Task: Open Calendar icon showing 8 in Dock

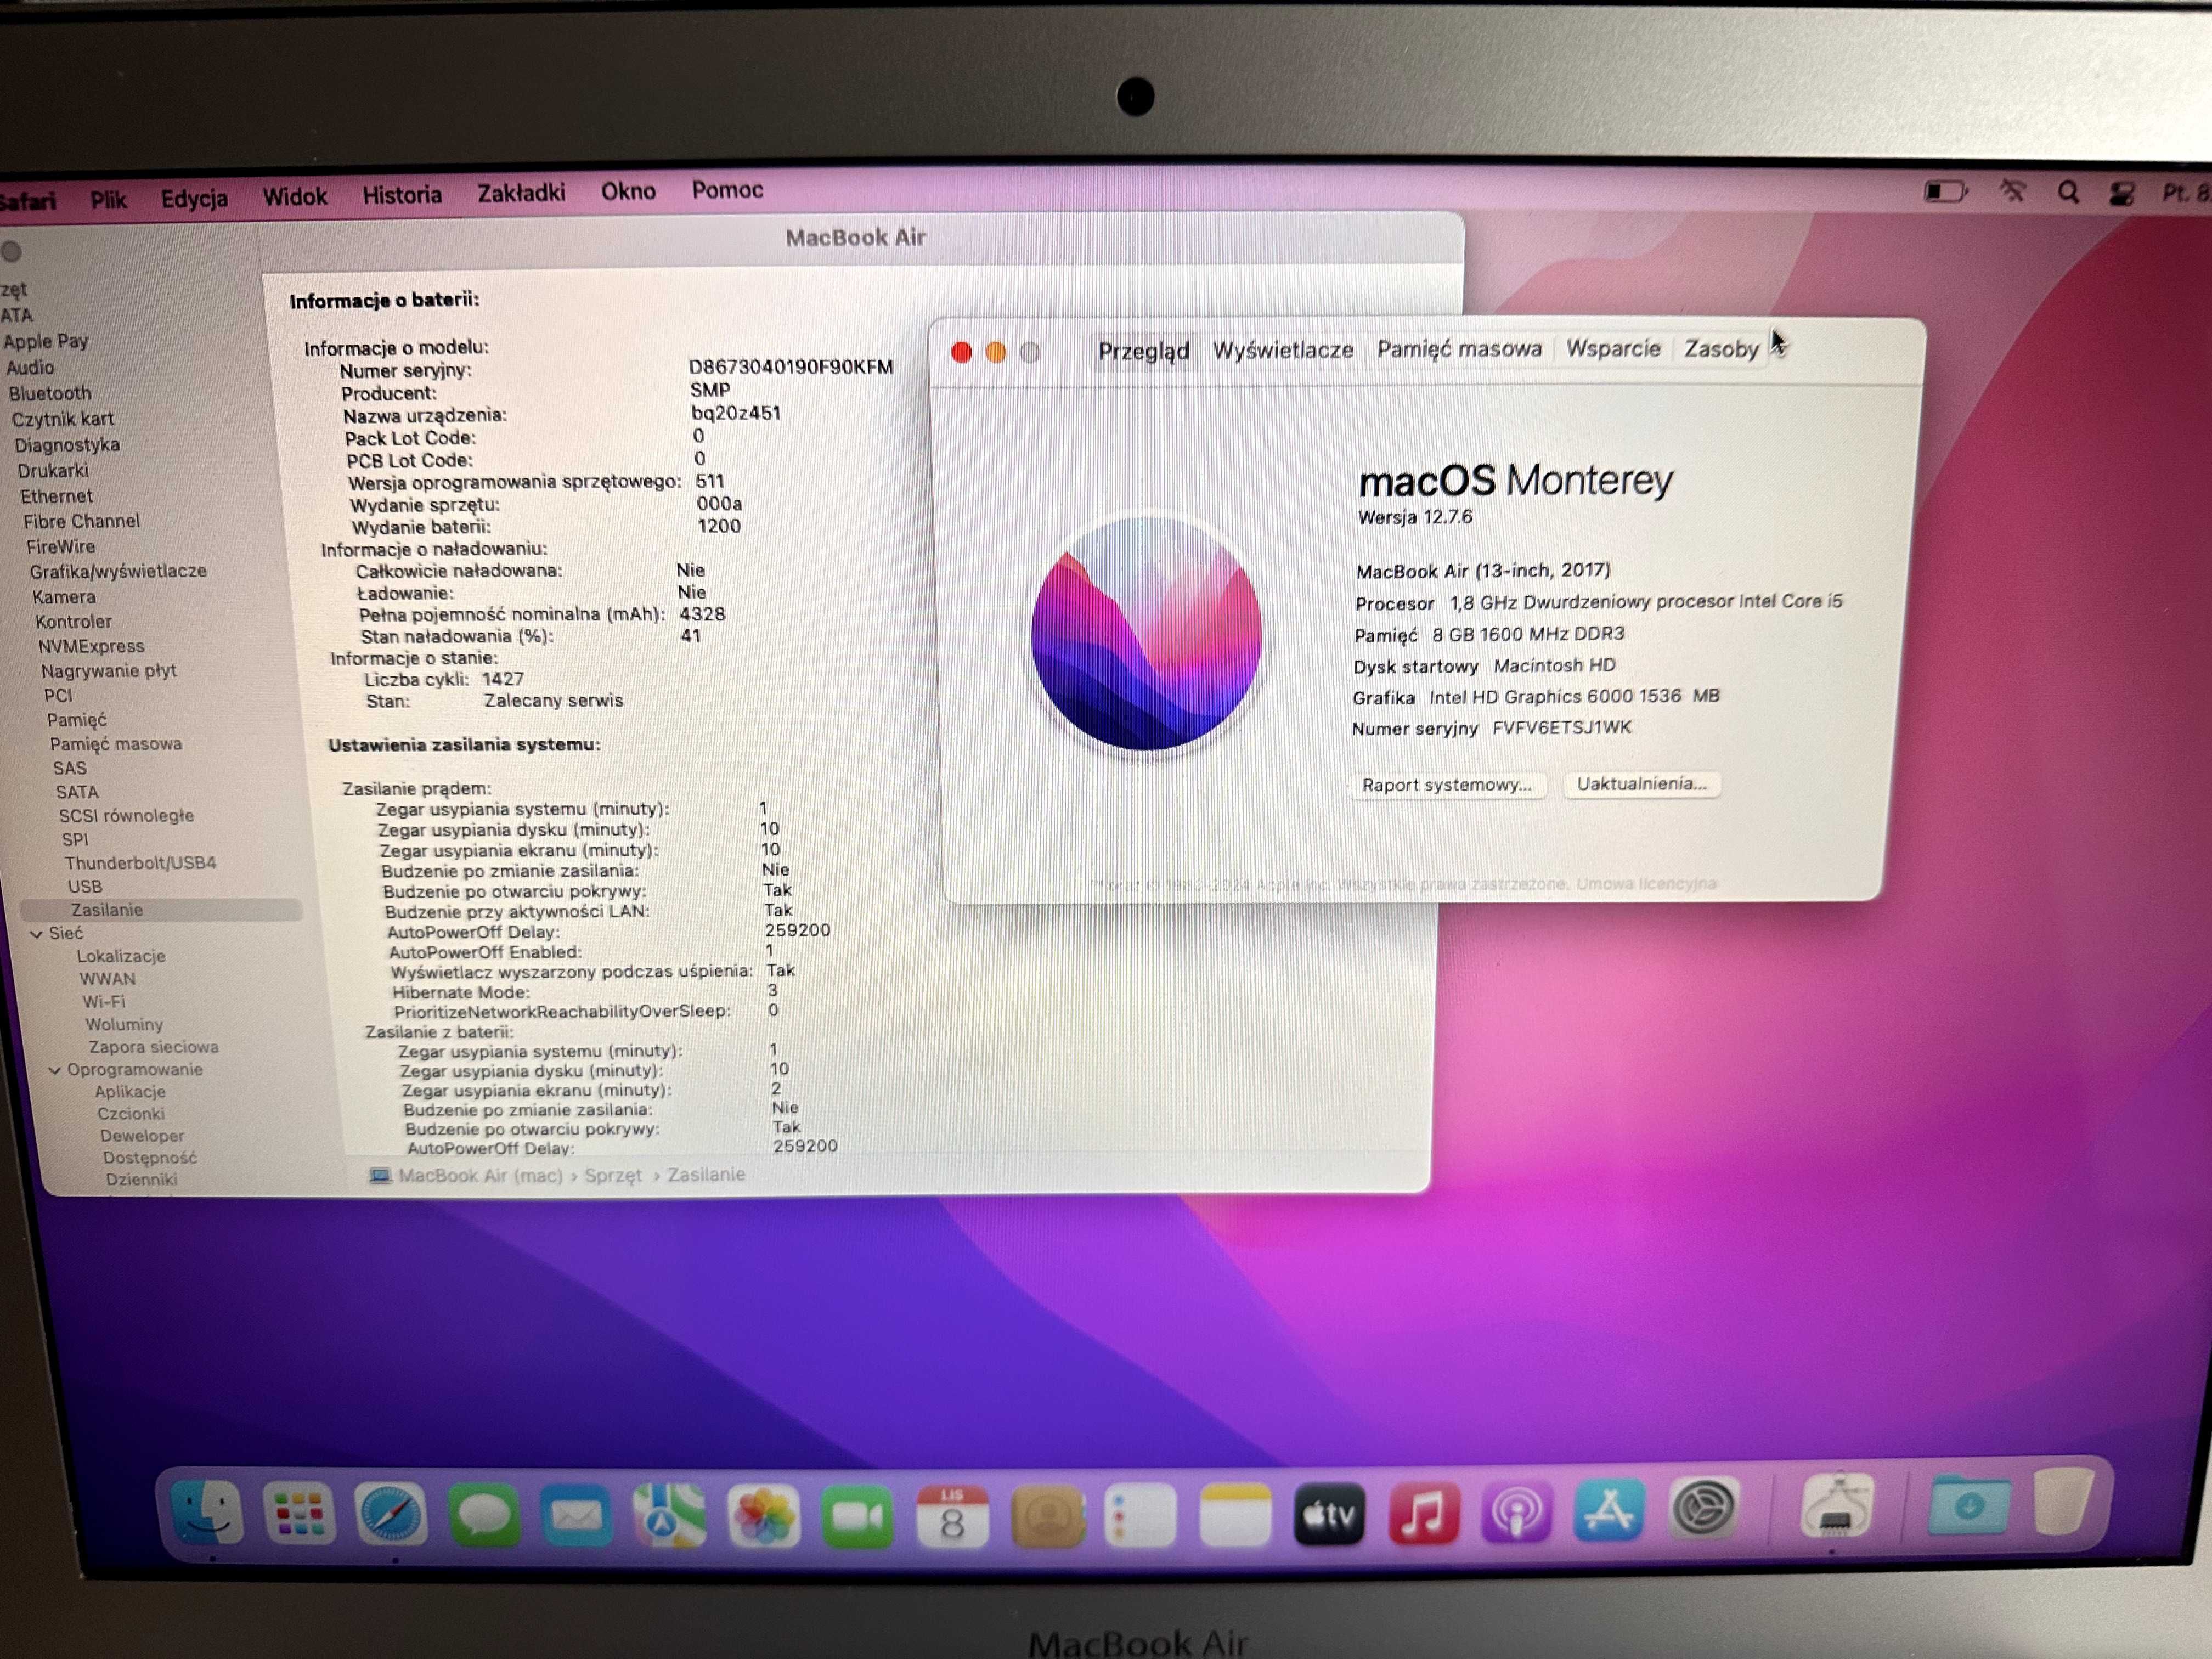Action: pyautogui.click(x=952, y=1516)
